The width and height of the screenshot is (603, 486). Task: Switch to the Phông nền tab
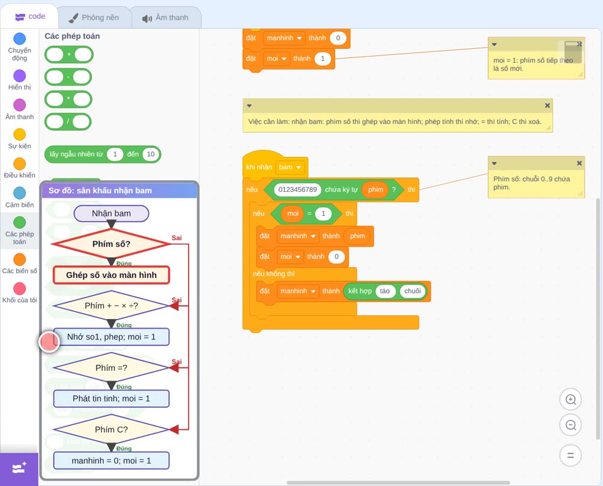point(94,17)
